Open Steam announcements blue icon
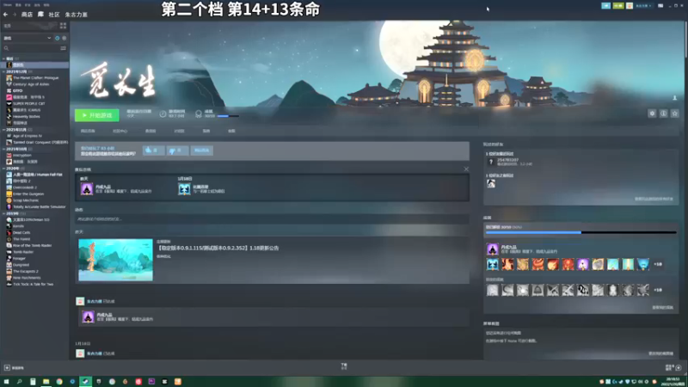Image resolution: width=688 pixels, height=387 pixels. click(x=606, y=6)
